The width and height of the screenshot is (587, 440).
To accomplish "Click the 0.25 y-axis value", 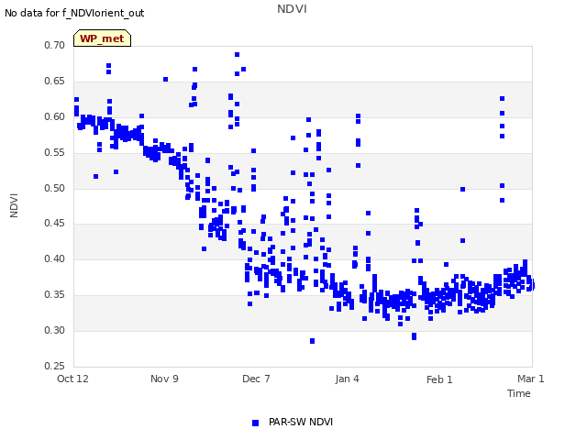I will point(55,366).
